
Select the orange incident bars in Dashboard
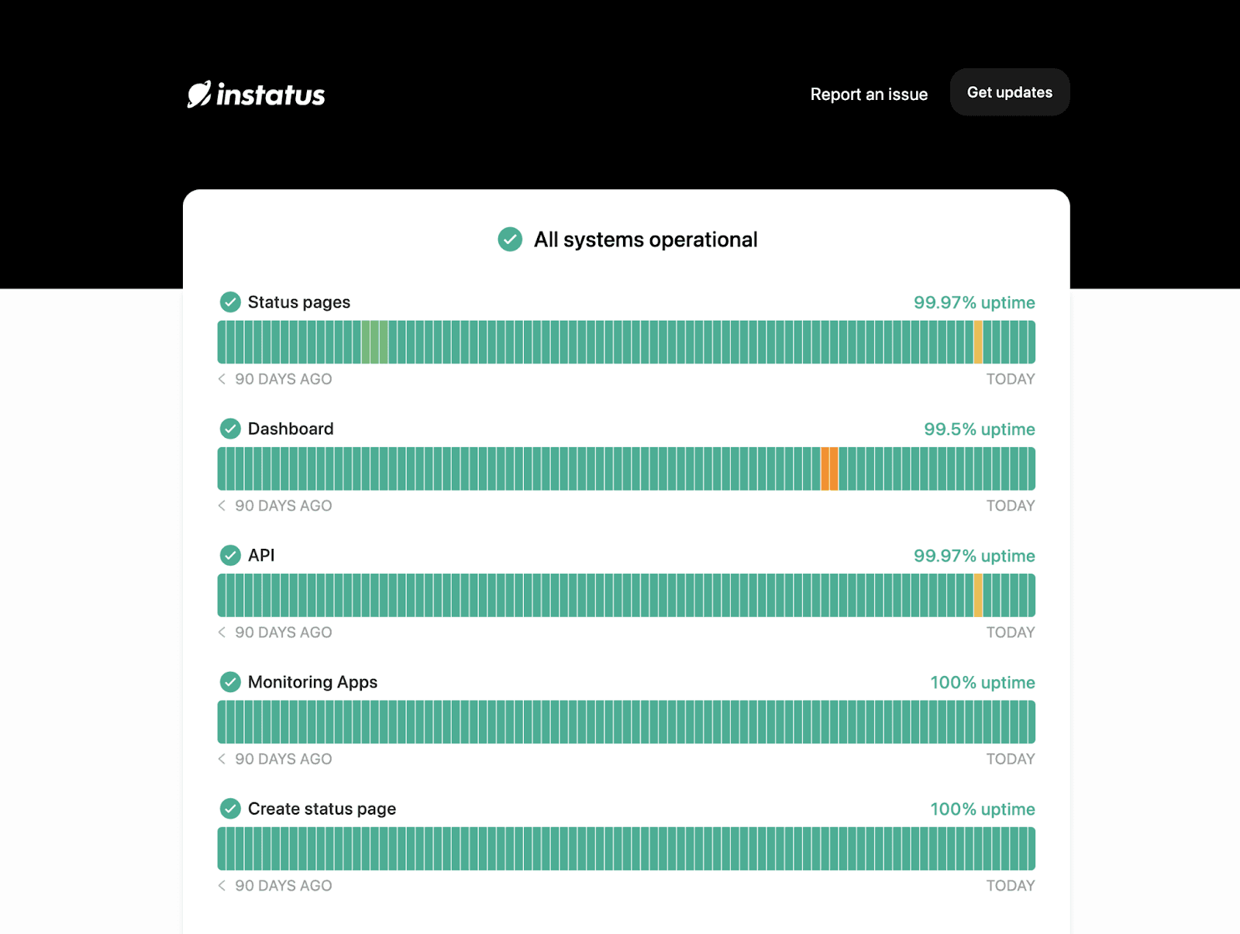click(829, 469)
